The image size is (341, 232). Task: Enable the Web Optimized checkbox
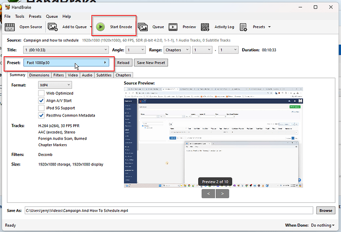[41, 93]
